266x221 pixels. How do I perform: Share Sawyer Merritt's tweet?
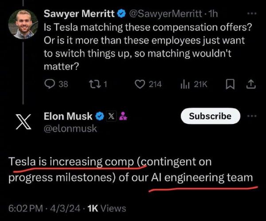pos(250,84)
